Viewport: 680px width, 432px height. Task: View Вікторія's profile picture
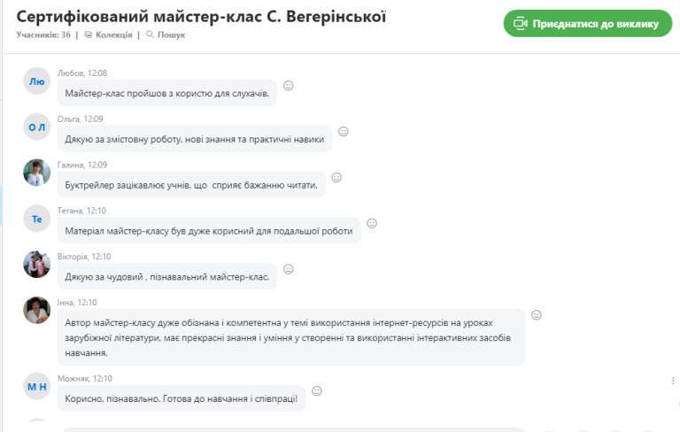click(37, 264)
